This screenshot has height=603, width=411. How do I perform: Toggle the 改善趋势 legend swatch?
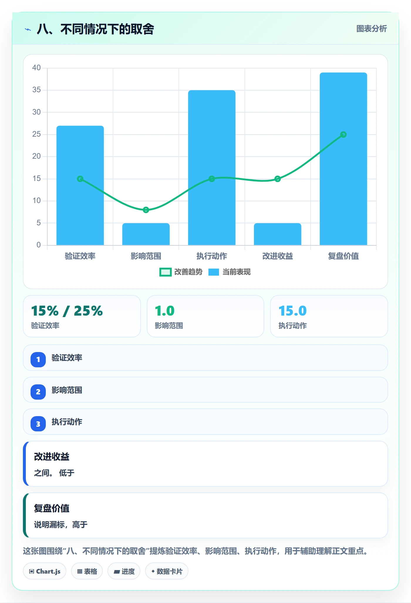click(x=165, y=272)
